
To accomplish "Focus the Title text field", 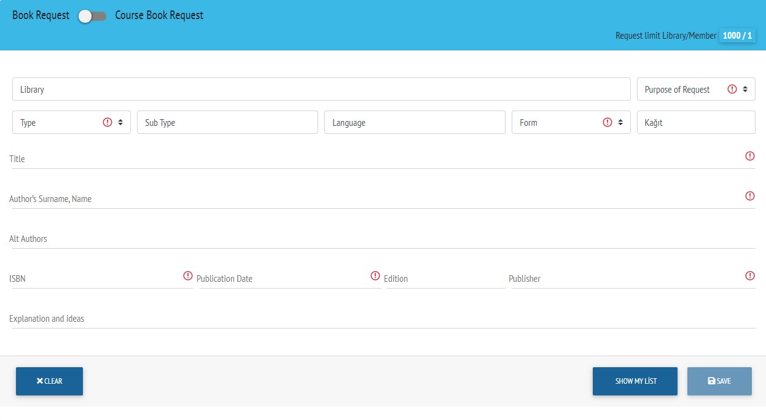I will click(384, 158).
